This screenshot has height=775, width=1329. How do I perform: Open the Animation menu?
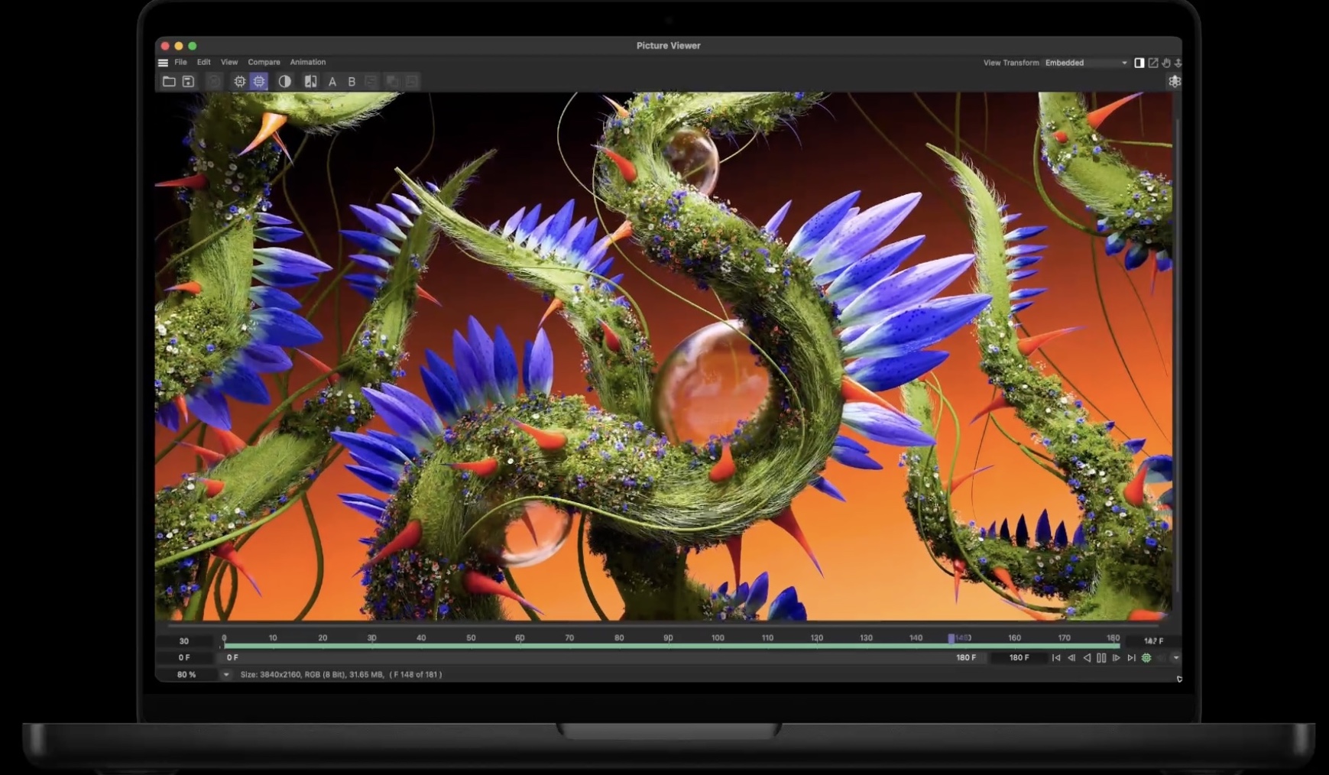tap(308, 62)
